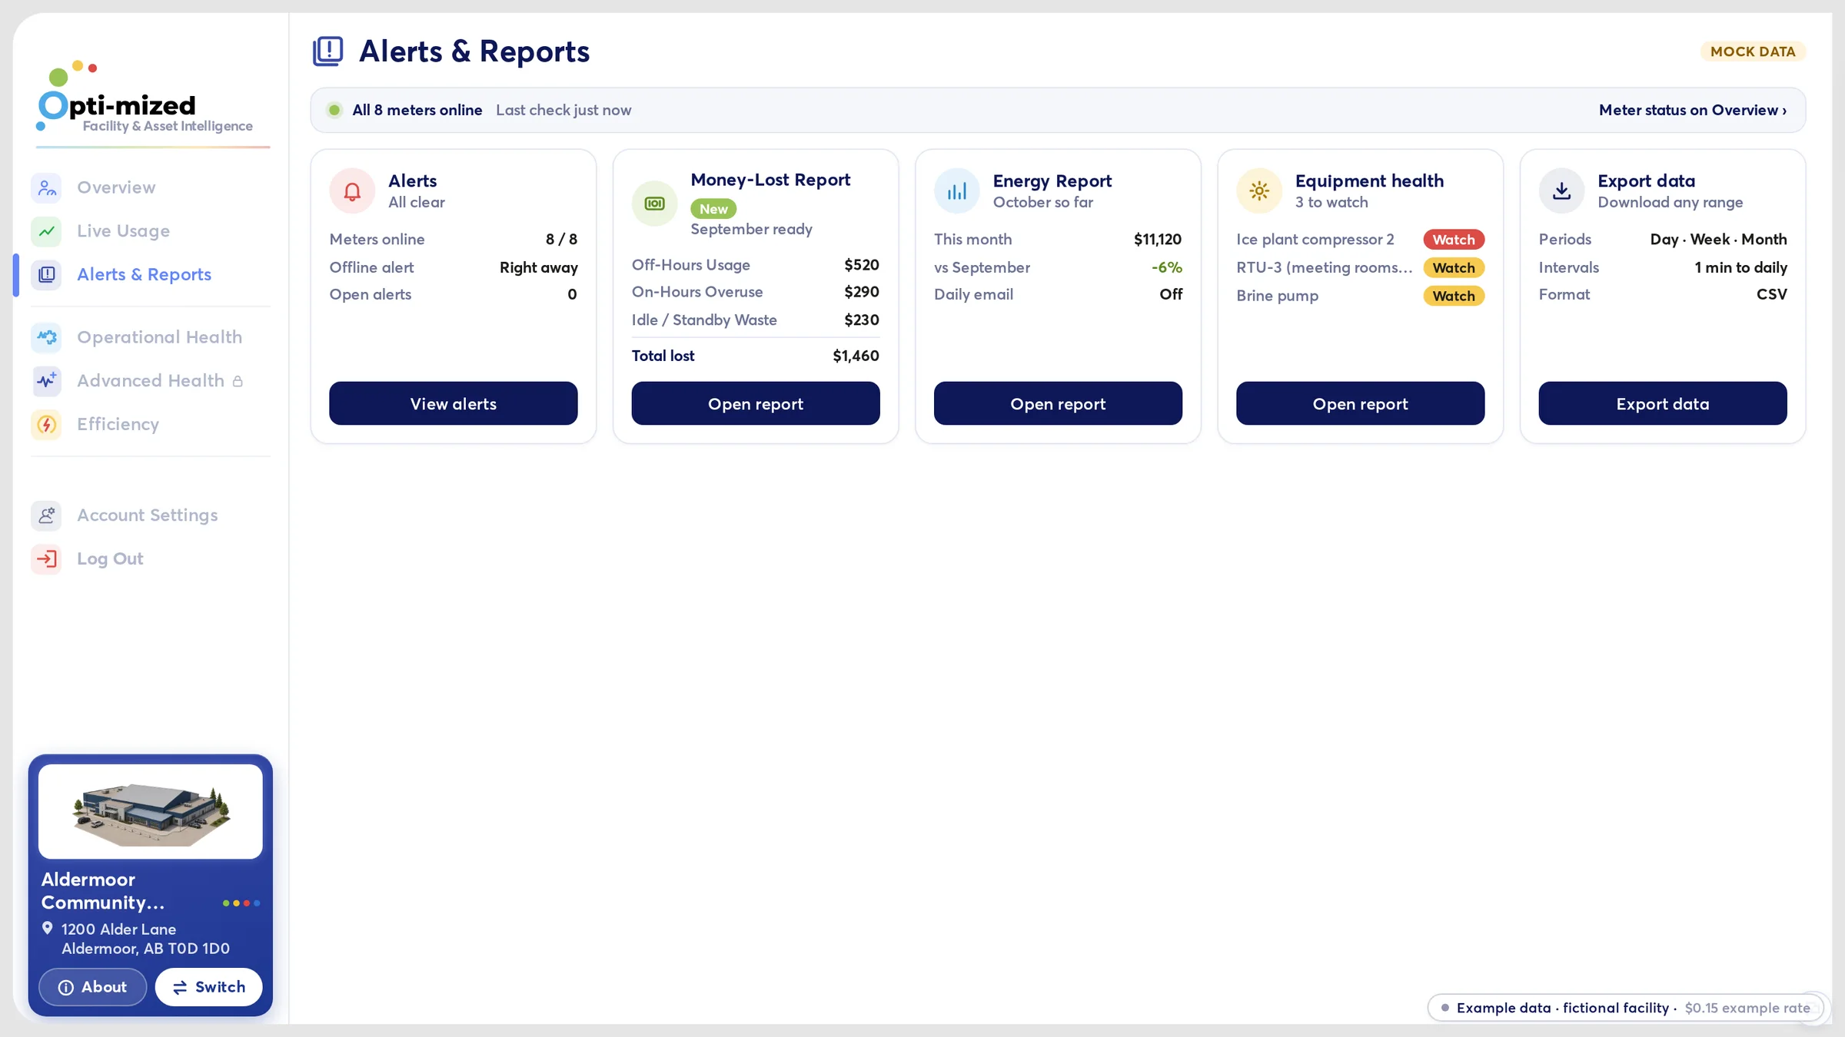Click the money icon on Money-Lost Report

click(654, 204)
